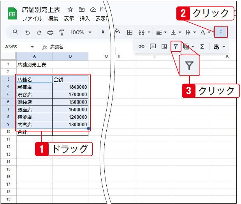This screenshot has width=241, height=204.
Task: Open the 編集 menu
Action: tap(53, 19)
